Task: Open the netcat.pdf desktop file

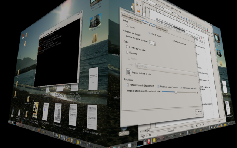Action: coord(73,115)
